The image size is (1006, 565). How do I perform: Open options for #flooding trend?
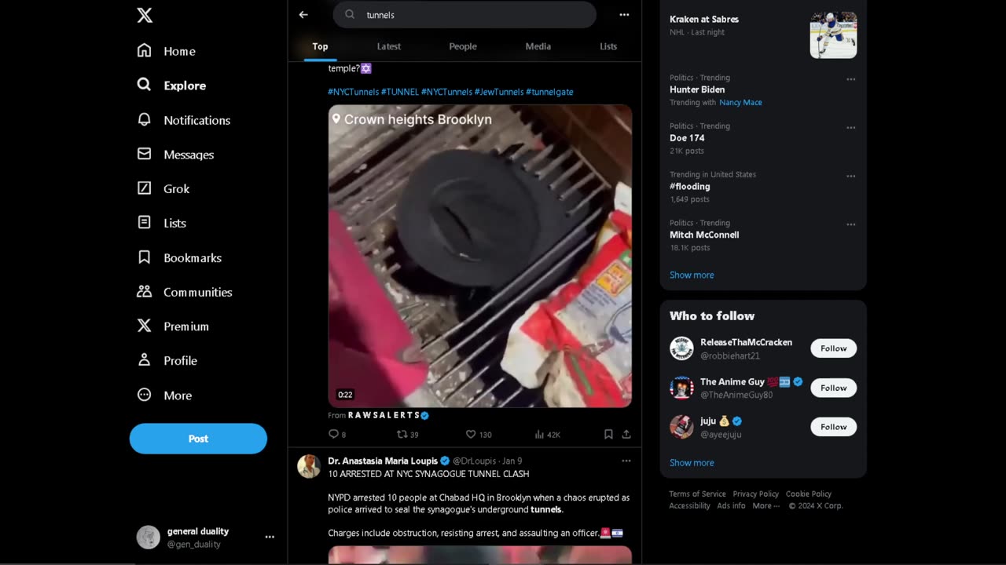pyautogui.click(x=850, y=177)
